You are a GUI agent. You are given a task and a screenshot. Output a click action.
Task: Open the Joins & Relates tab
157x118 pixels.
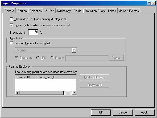pyautogui.click(x=129, y=11)
